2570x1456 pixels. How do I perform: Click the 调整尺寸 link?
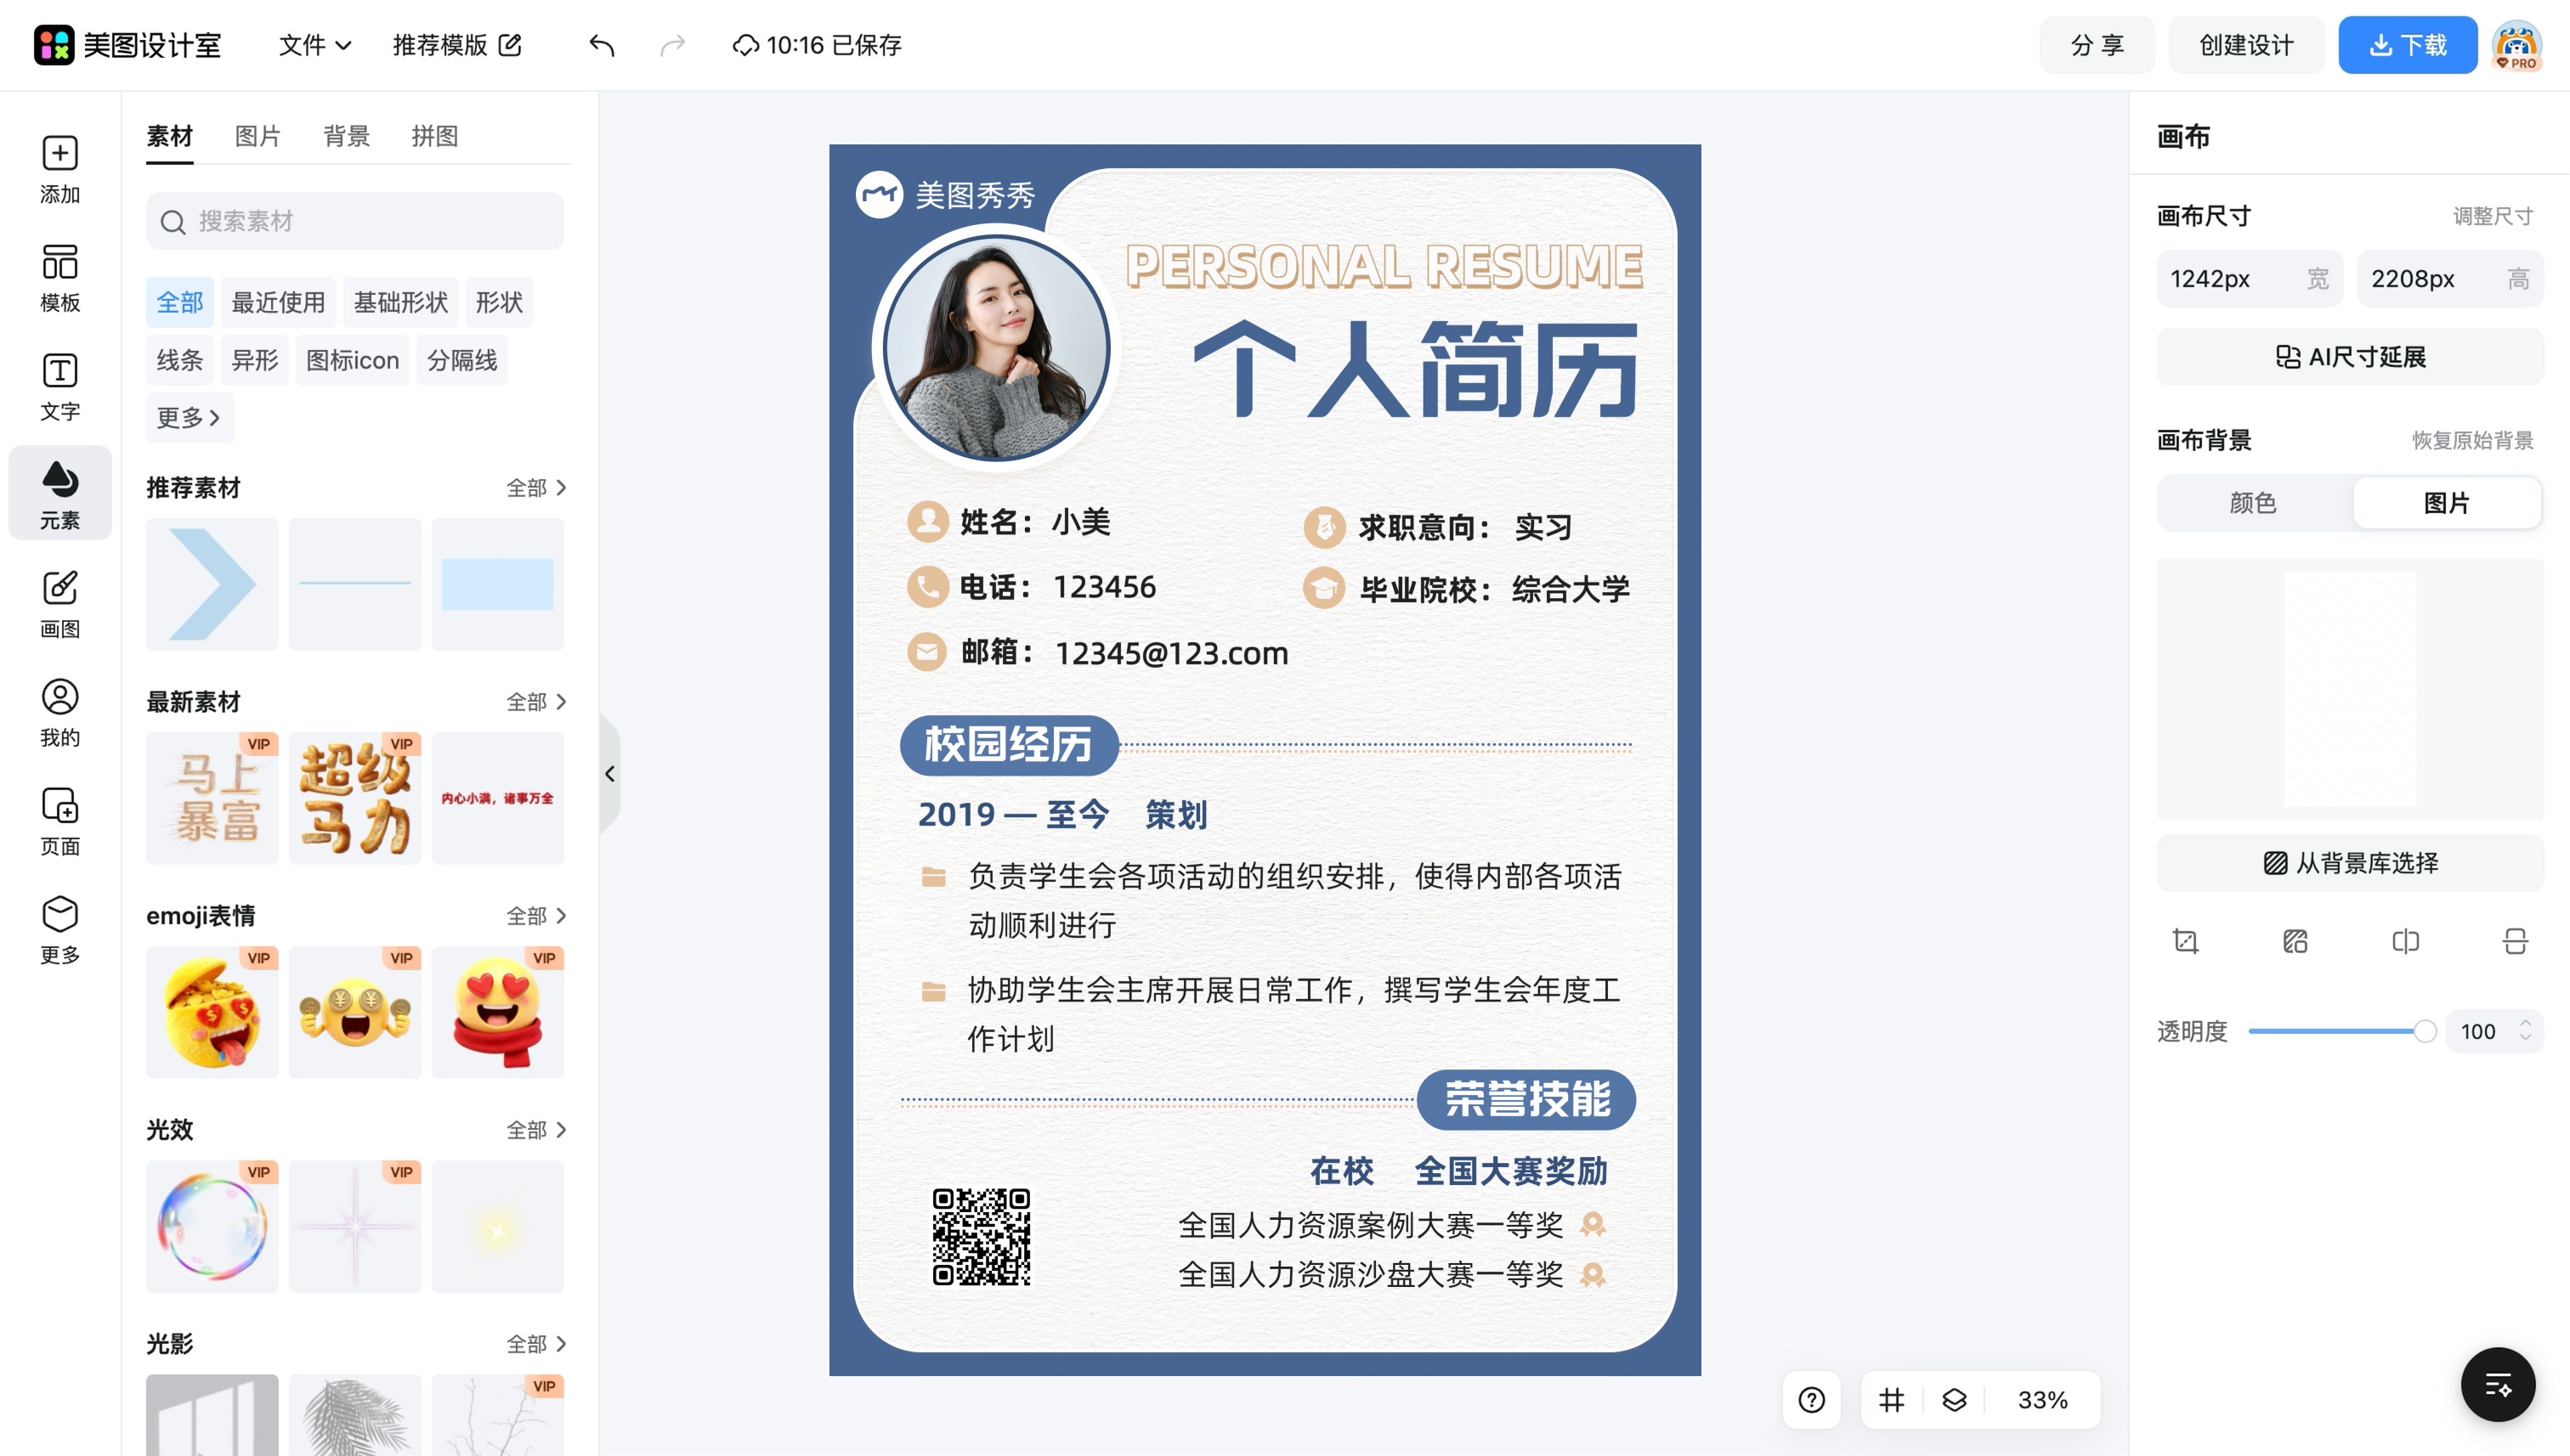pos(2492,216)
